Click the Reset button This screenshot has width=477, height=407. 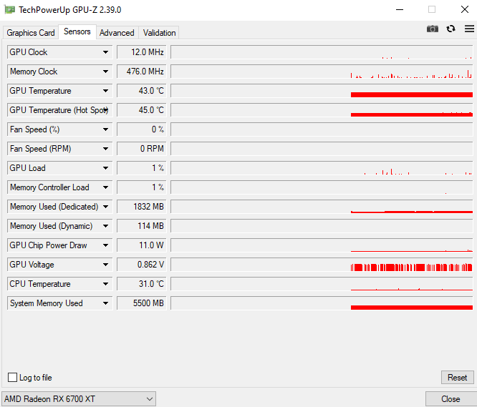tap(457, 378)
